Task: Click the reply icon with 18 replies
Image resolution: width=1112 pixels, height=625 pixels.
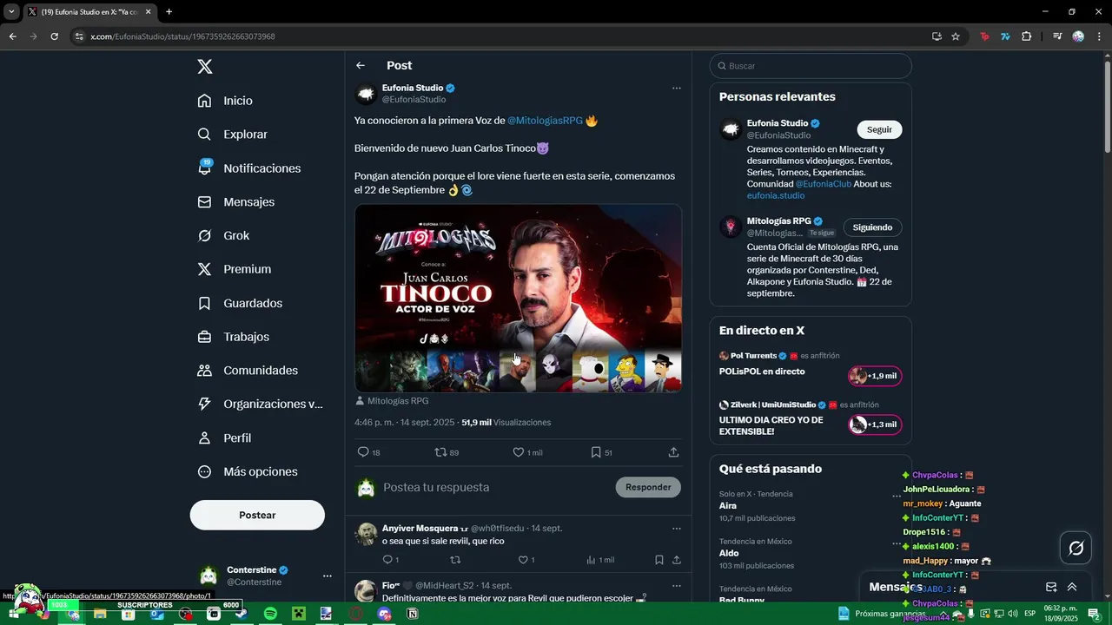Action: point(369,452)
